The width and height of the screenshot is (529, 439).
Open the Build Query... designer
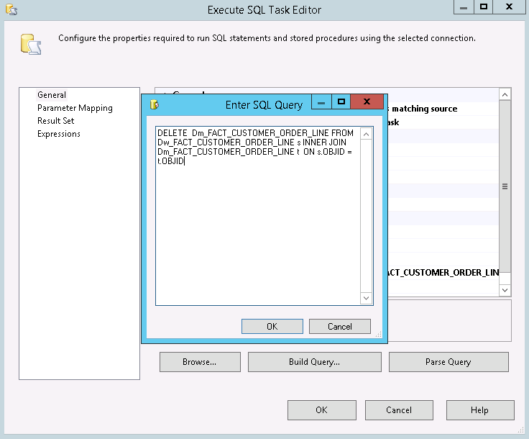[314, 362]
